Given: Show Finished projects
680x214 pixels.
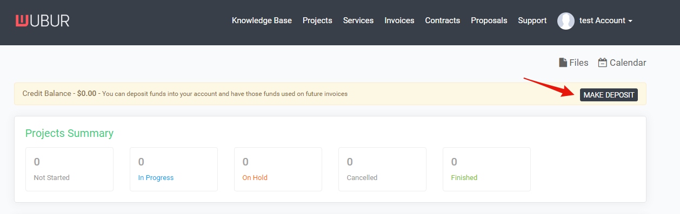Looking at the screenshot, I should [x=486, y=169].
